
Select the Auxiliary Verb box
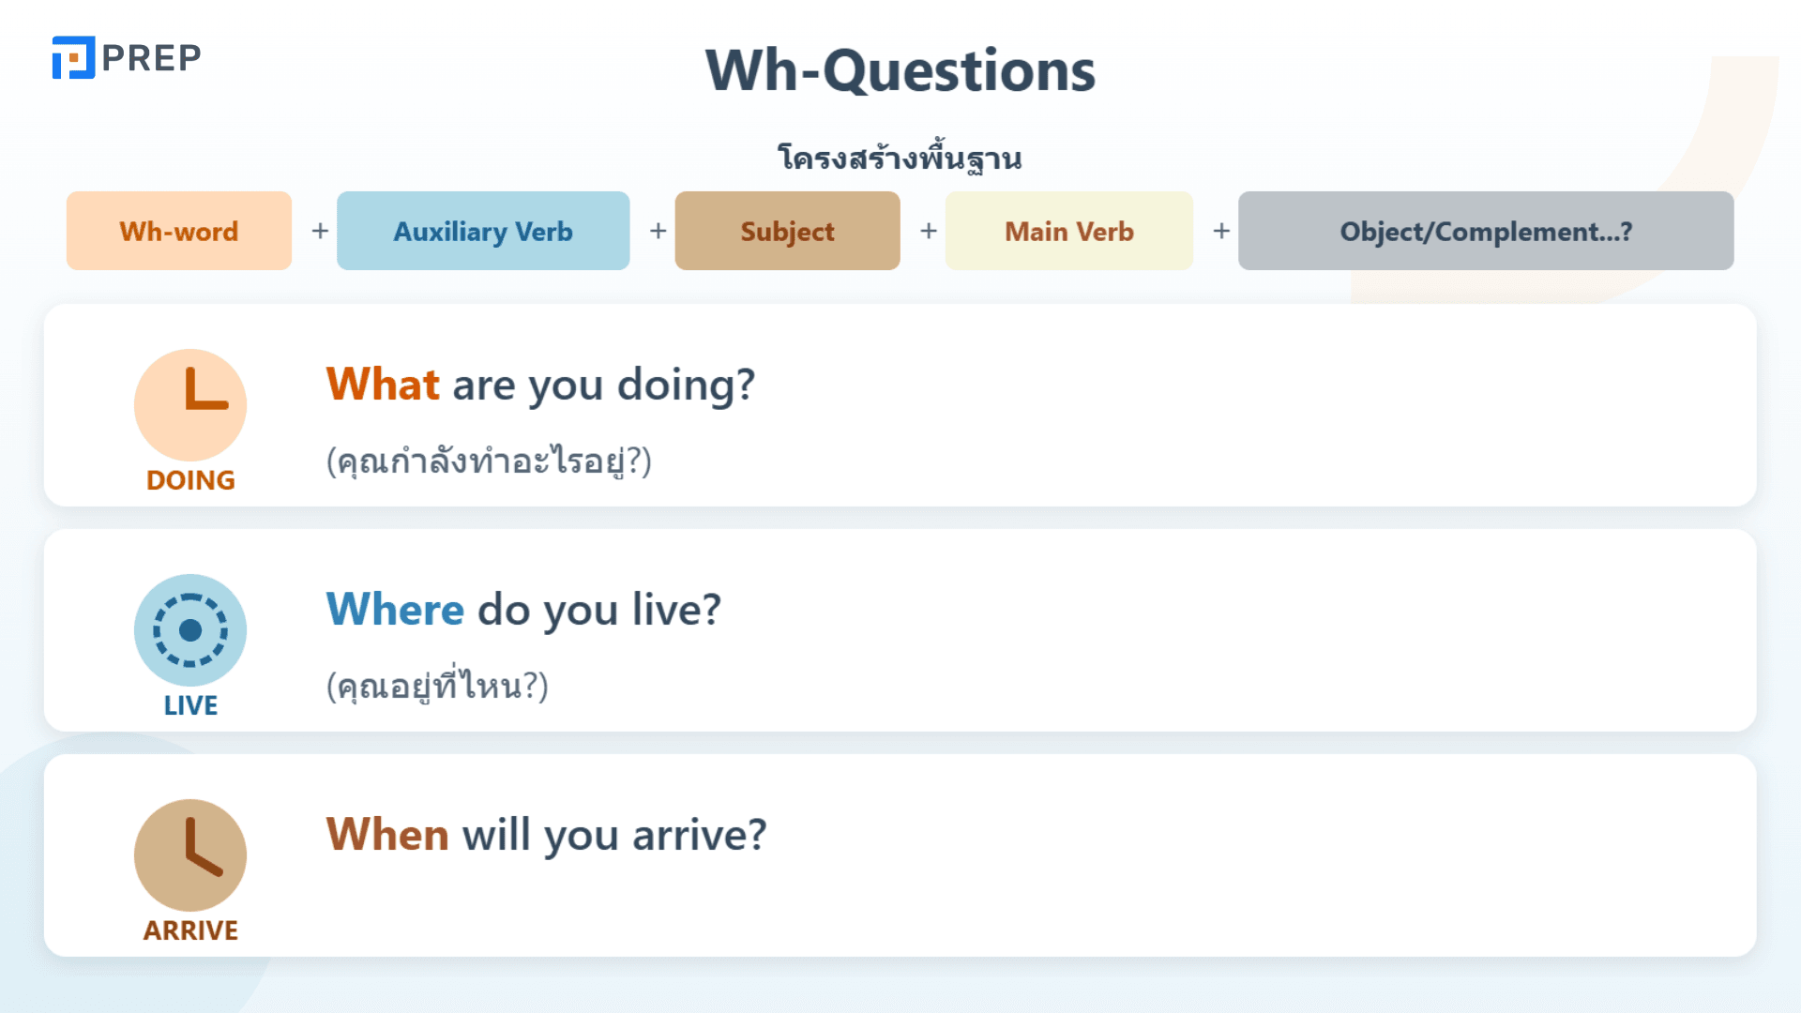click(483, 231)
